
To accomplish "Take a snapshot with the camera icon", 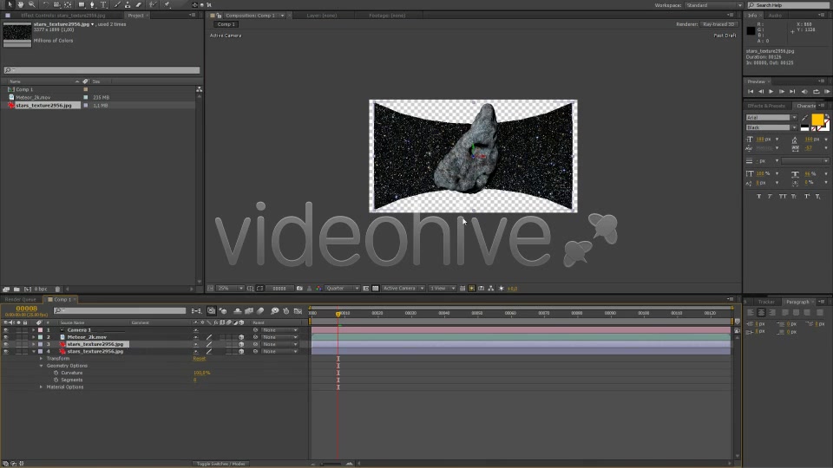I will (x=299, y=288).
